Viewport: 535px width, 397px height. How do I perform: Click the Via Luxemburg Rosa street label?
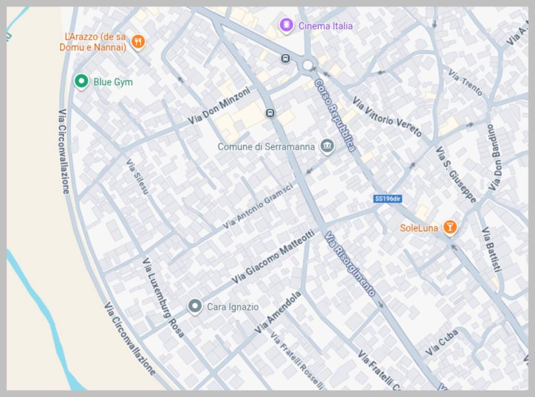point(164,297)
